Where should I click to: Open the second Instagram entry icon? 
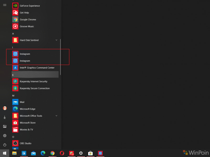coord(15,61)
